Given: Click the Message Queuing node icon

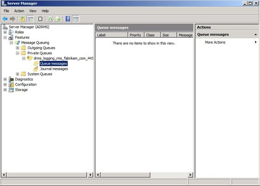Looking at the screenshot, I should coord(17,43).
